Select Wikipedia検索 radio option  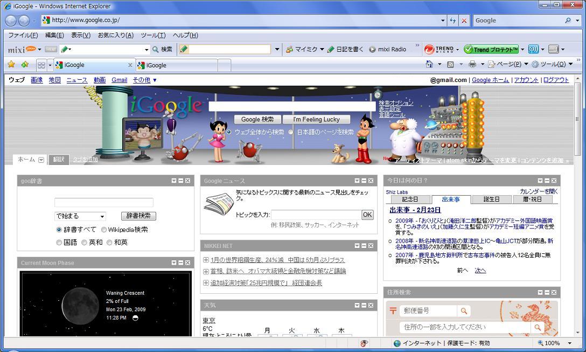tap(104, 230)
